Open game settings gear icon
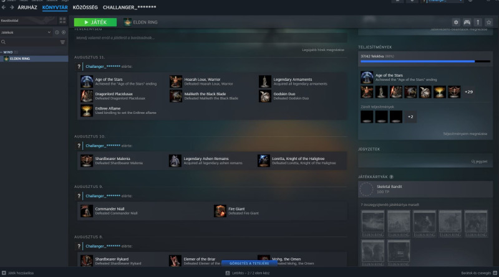 pyautogui.click(x=456, y=22)
